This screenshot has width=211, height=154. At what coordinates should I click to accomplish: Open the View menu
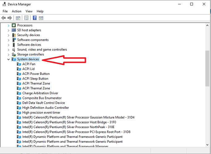(x=29, y=11)
